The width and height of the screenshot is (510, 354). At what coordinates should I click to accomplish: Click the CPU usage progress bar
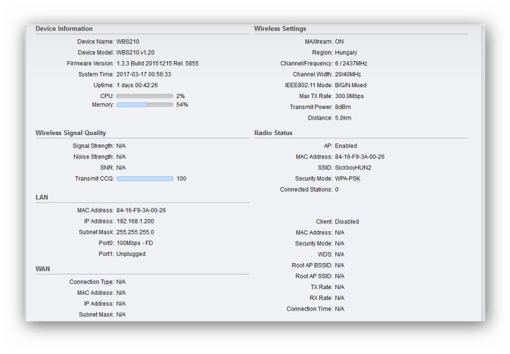[145, 96]
